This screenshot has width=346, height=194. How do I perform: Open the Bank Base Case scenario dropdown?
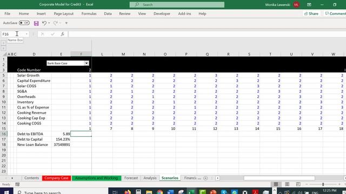[86, 63]
